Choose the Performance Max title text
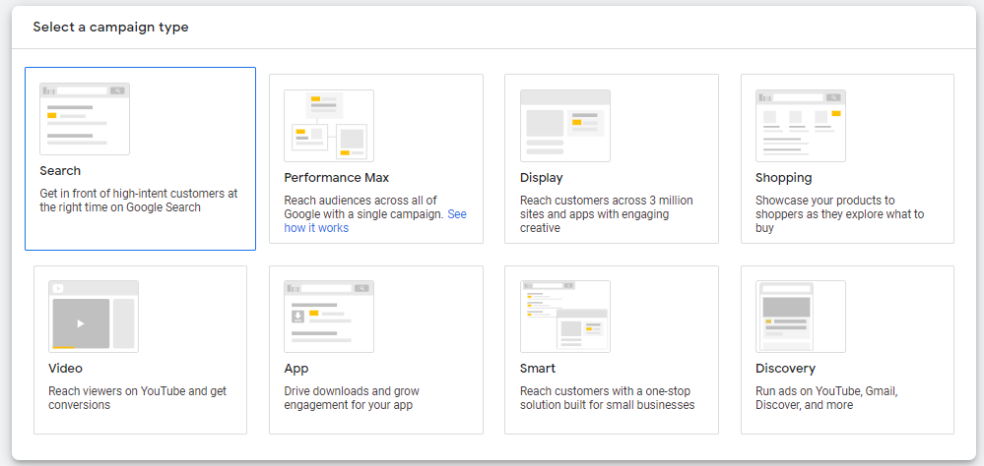 click(336, 178)
